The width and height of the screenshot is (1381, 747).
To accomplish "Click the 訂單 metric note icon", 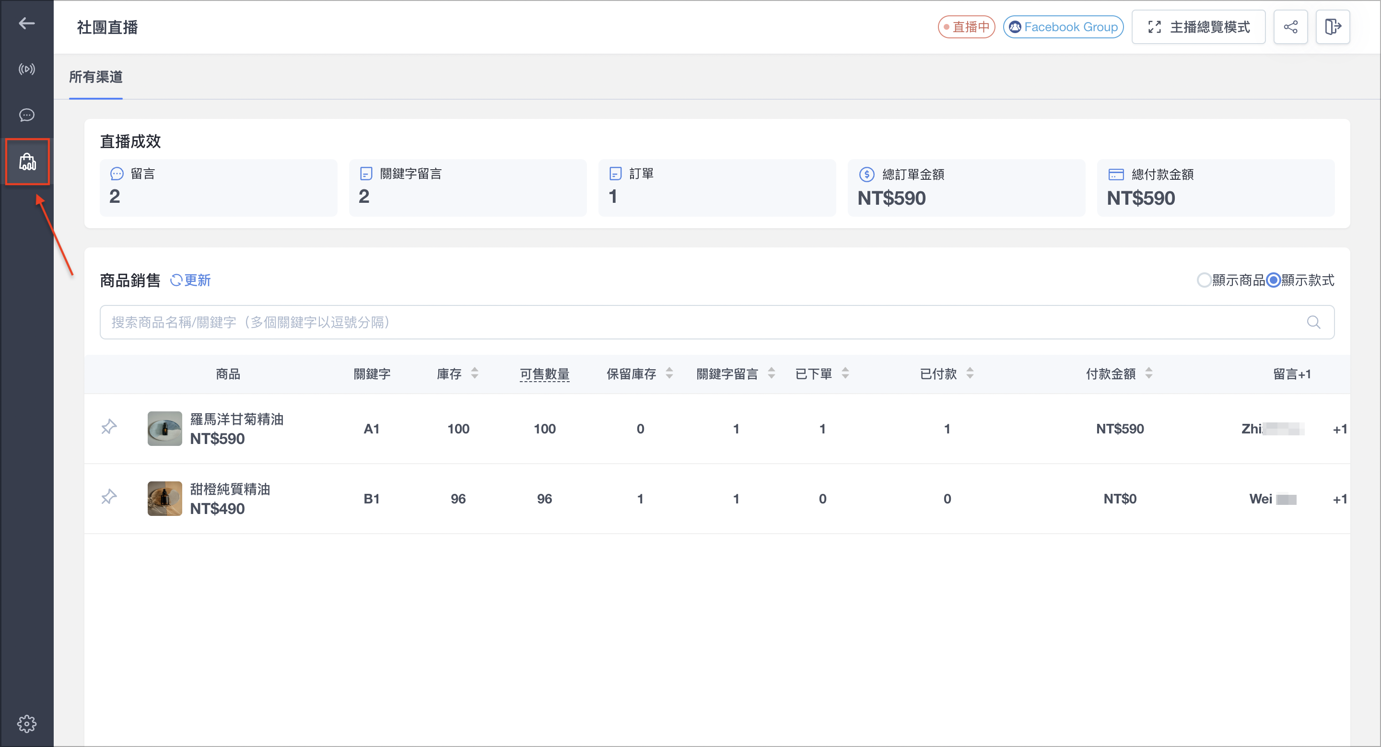I will pos(615,174).
